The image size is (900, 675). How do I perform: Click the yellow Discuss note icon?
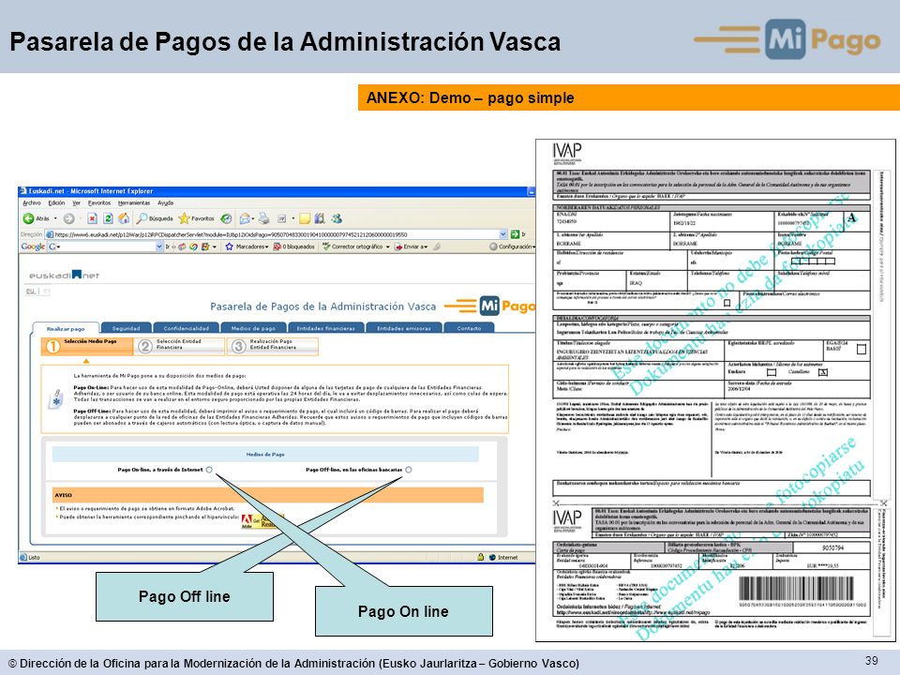pos(305,218)
